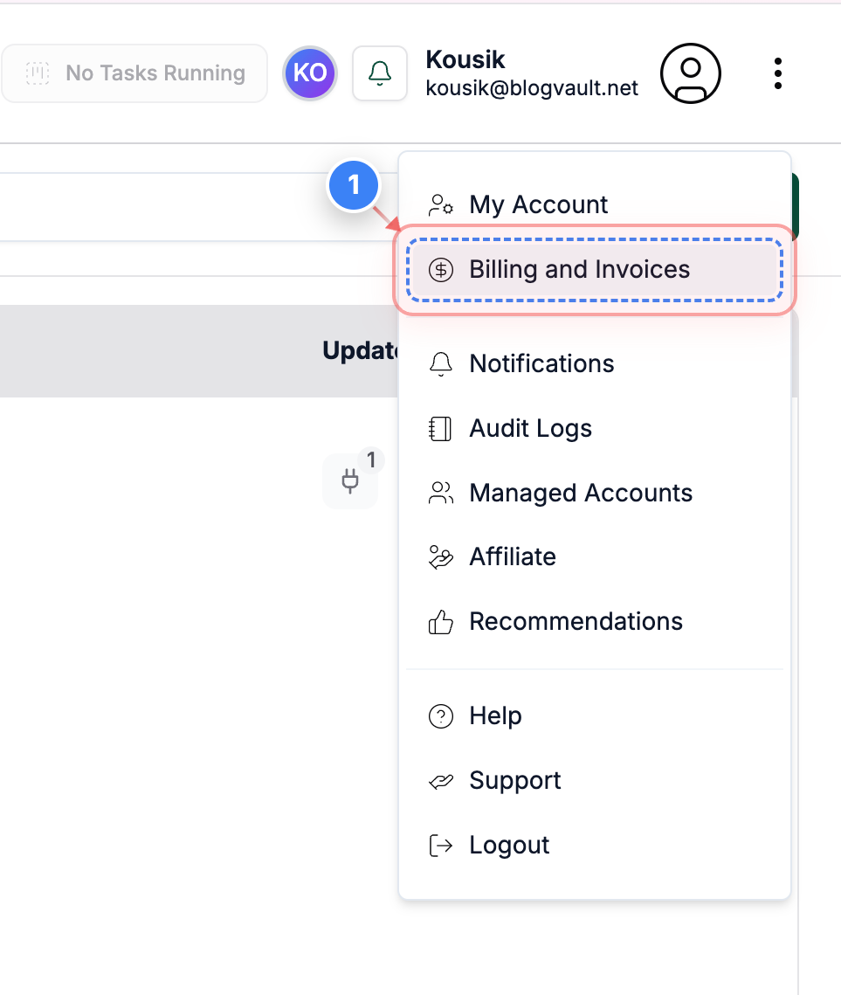Open the three-dot overflow menu
The height and width of the screenshot is (995, 841).
click(x=777, y=73)
